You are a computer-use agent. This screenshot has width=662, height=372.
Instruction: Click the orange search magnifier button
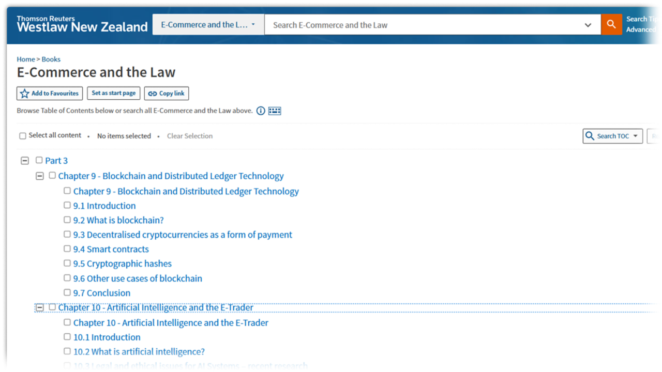[611, 24]
